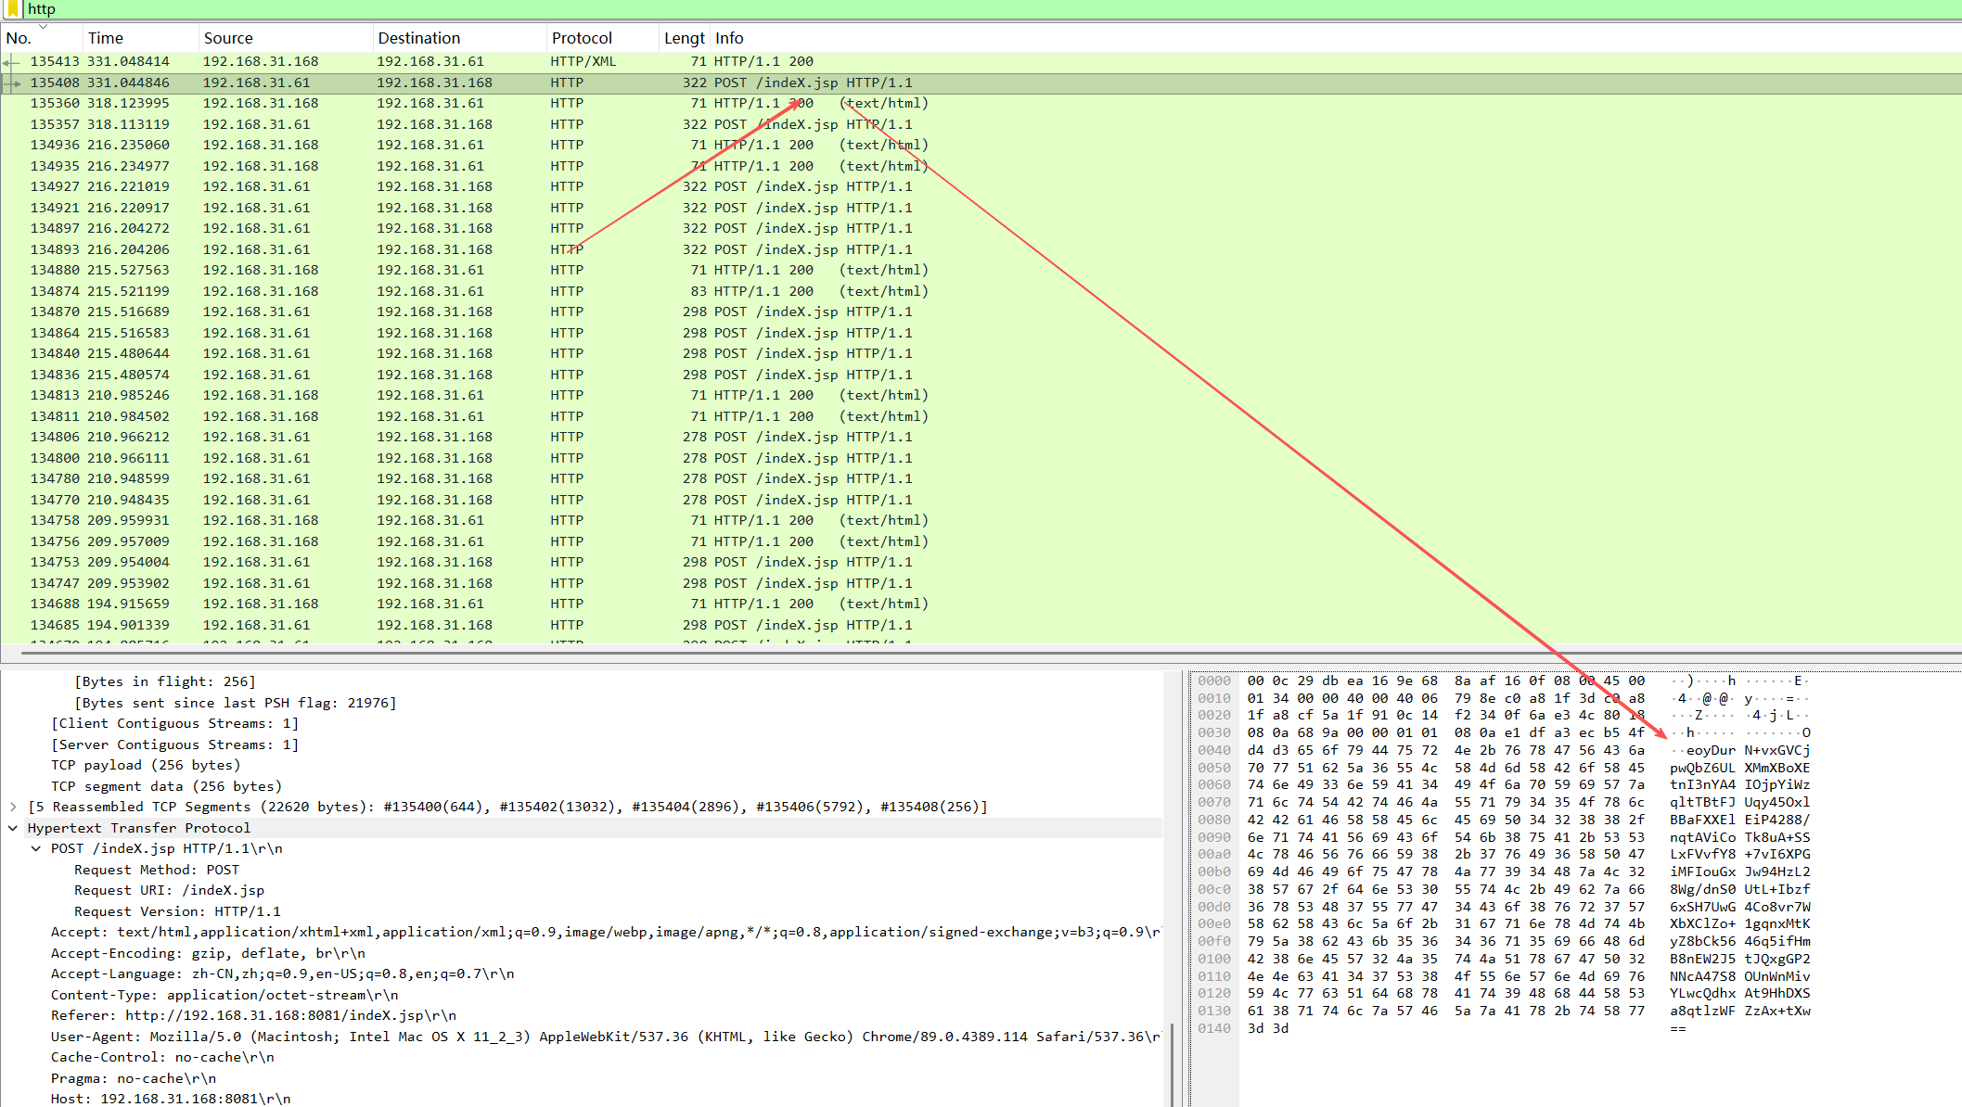The width and height of the screenshot is (1962, 1107).
Task: Click the Time column header
Action: point(106,38)
